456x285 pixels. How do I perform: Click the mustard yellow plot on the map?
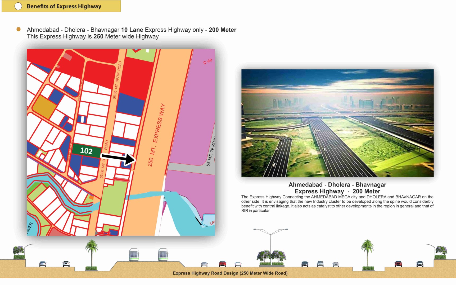44,107
